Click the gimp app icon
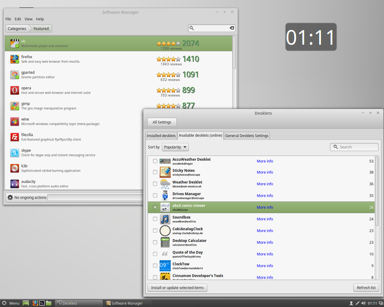This screenshot has width=384, height=307. [15, 106]
